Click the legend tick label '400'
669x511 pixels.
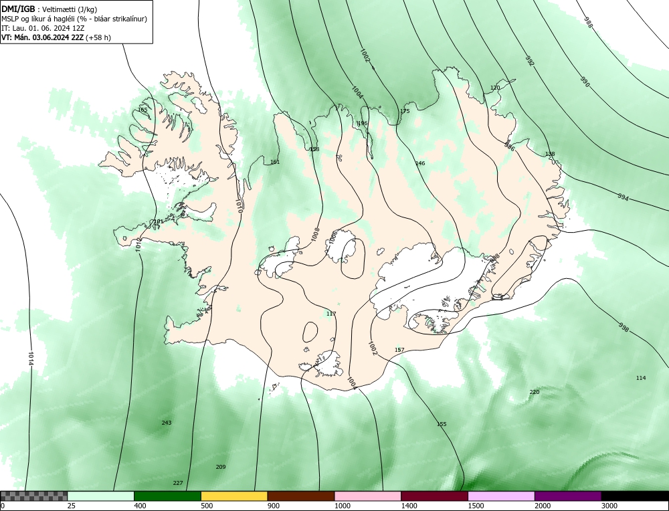140,506
